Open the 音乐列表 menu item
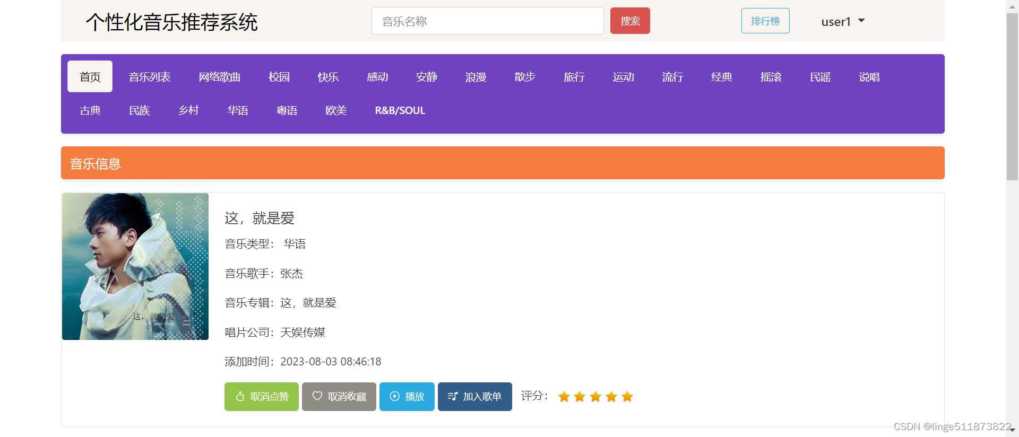The image size is (1019, 437). (x=150, y=76)
